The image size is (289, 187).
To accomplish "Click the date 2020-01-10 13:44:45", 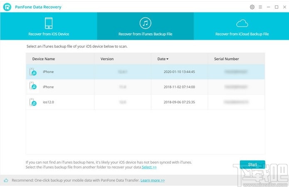I will 179,72.
